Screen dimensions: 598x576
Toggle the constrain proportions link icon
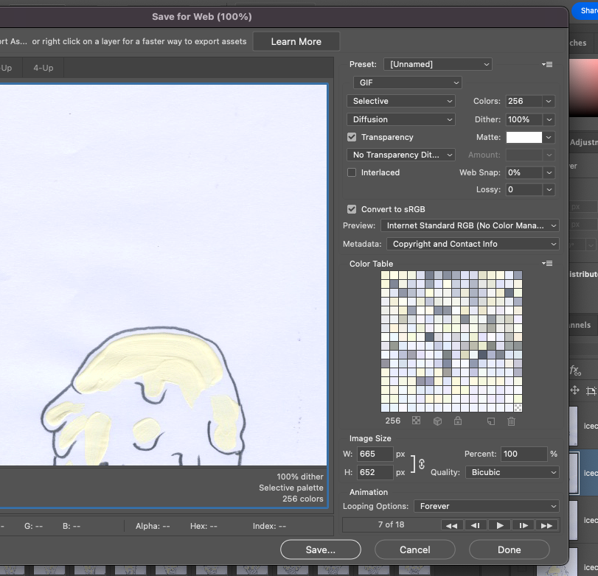pos(421,463)
